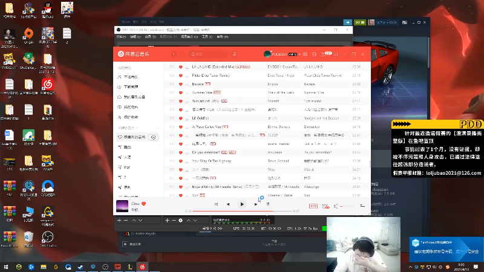Open the MV badge on Summer Vibe row

tap(217, 92)
